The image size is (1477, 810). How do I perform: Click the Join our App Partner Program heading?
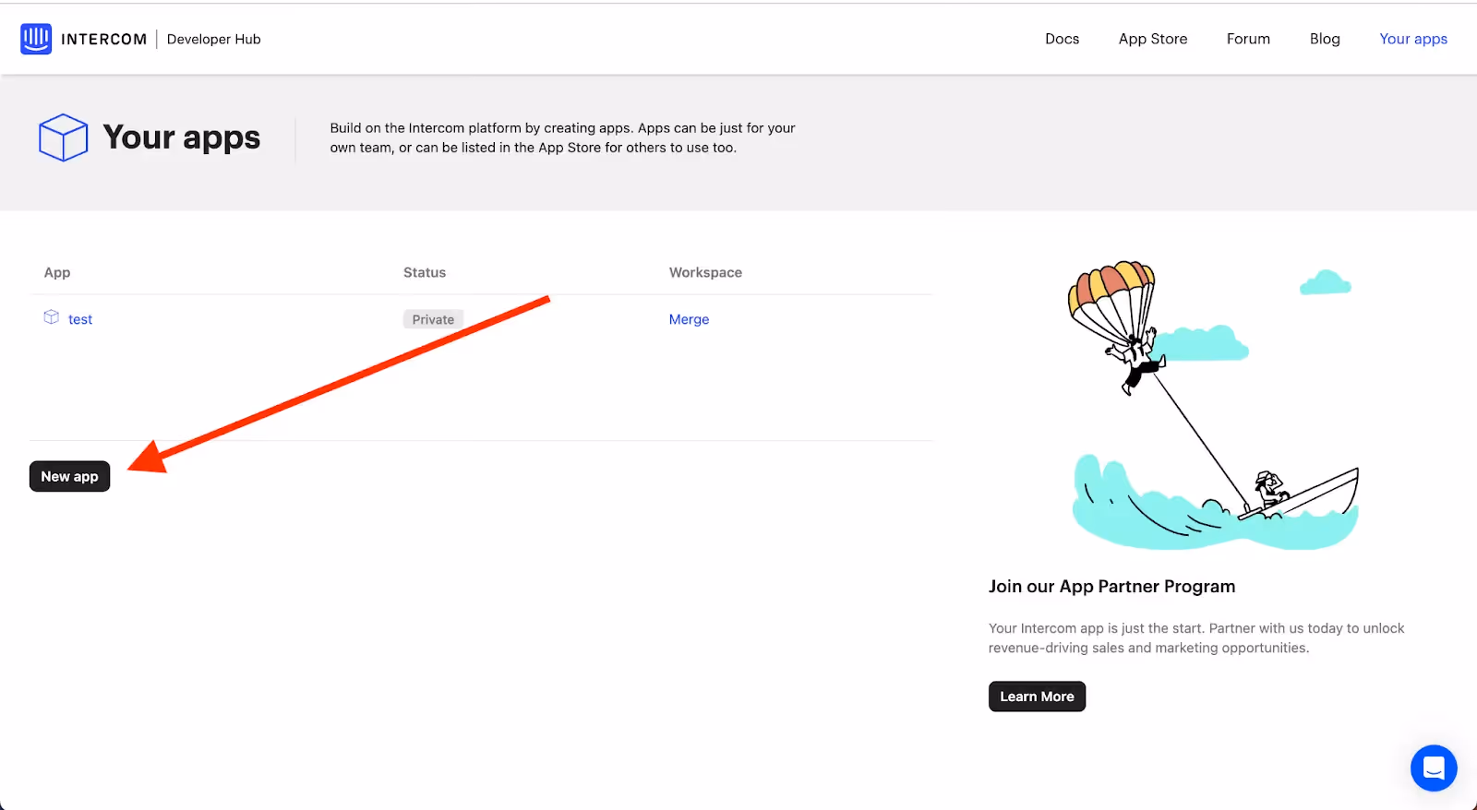pos(1111,587)
